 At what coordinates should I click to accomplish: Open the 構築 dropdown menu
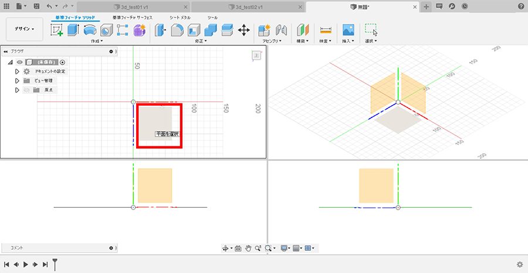click(x=303, y=41)
